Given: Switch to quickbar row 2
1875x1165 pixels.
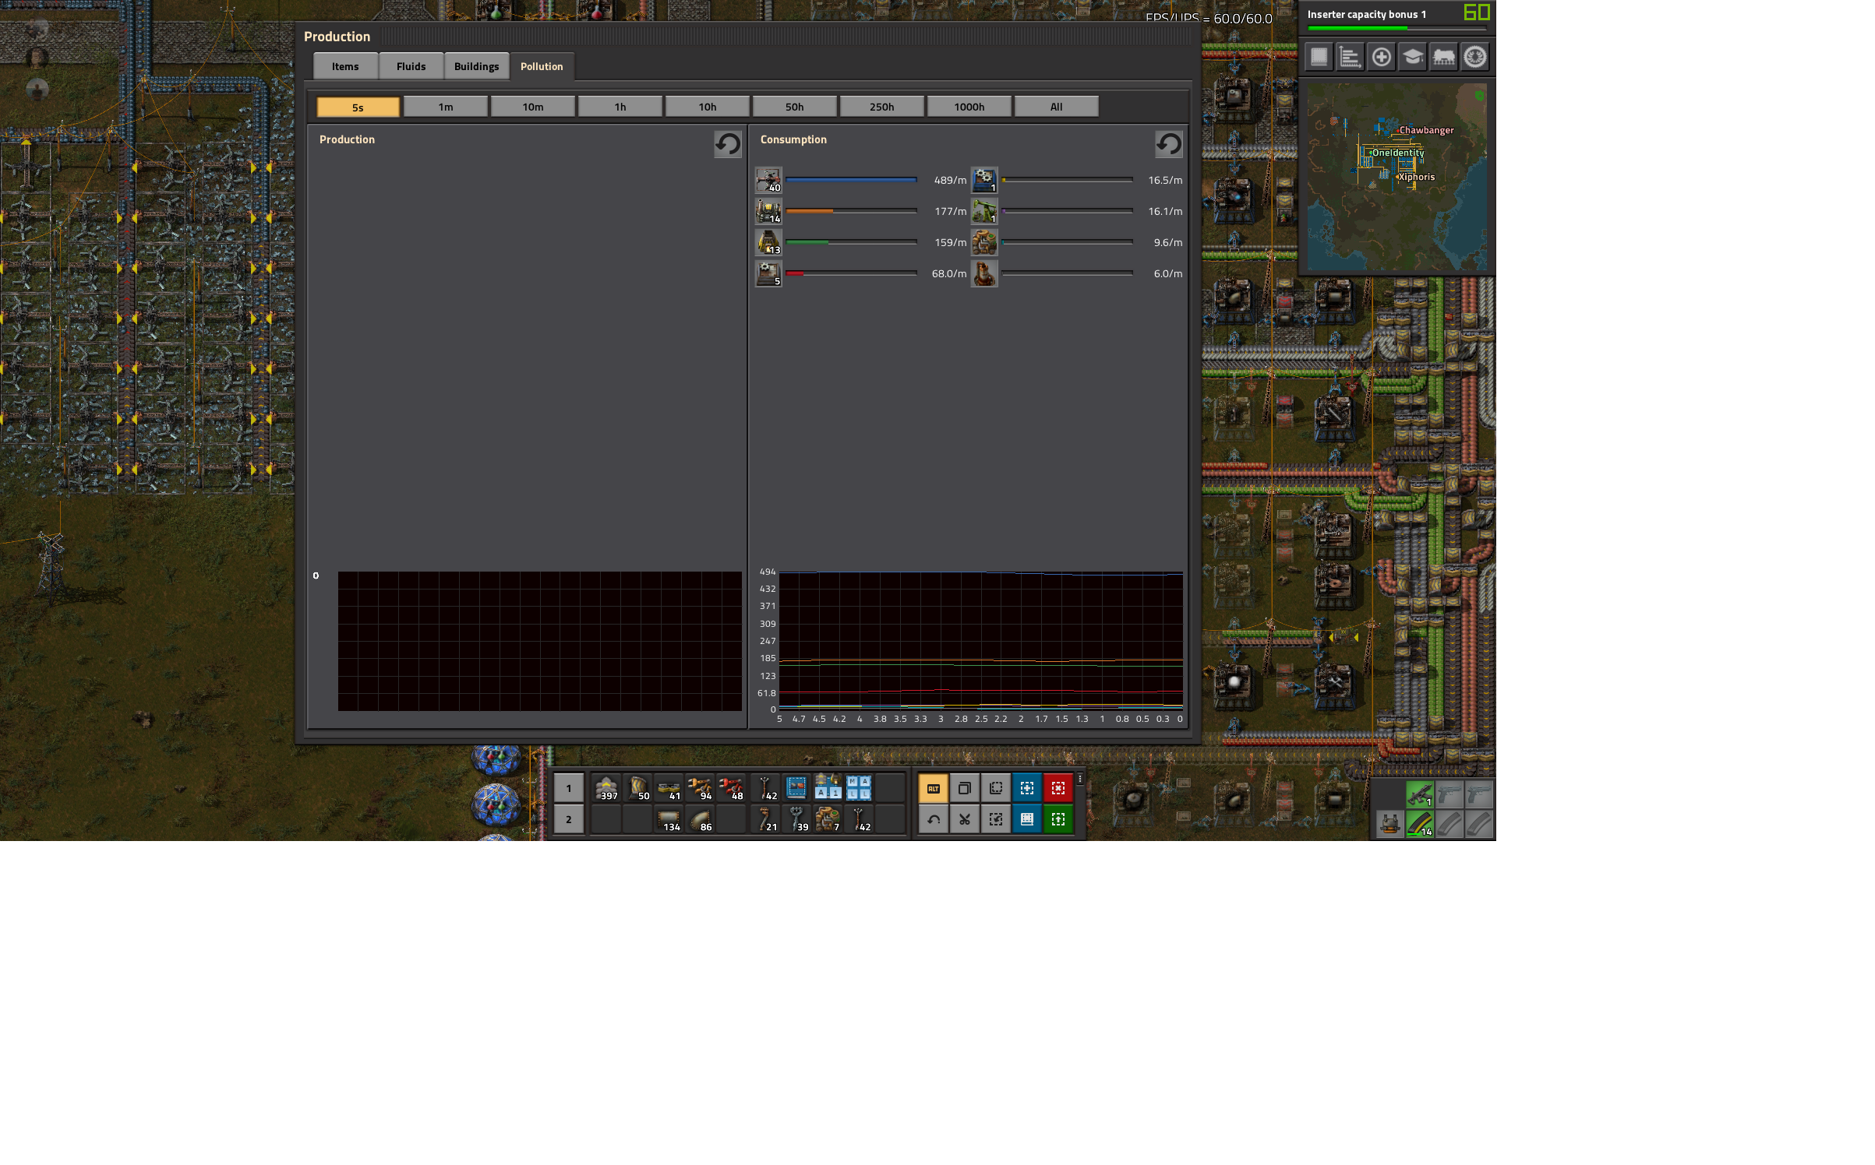Looking at the screenshot, I should click(x=569, y=819).
